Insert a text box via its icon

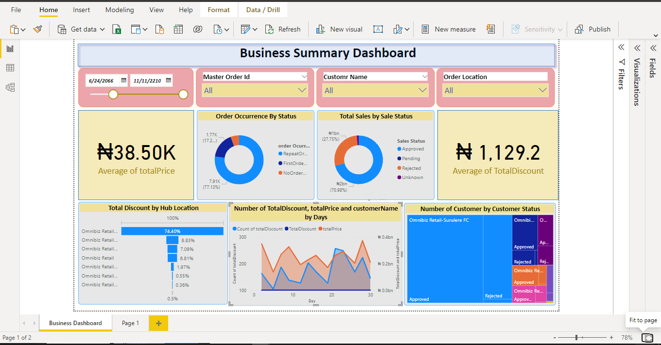point(378,29)
